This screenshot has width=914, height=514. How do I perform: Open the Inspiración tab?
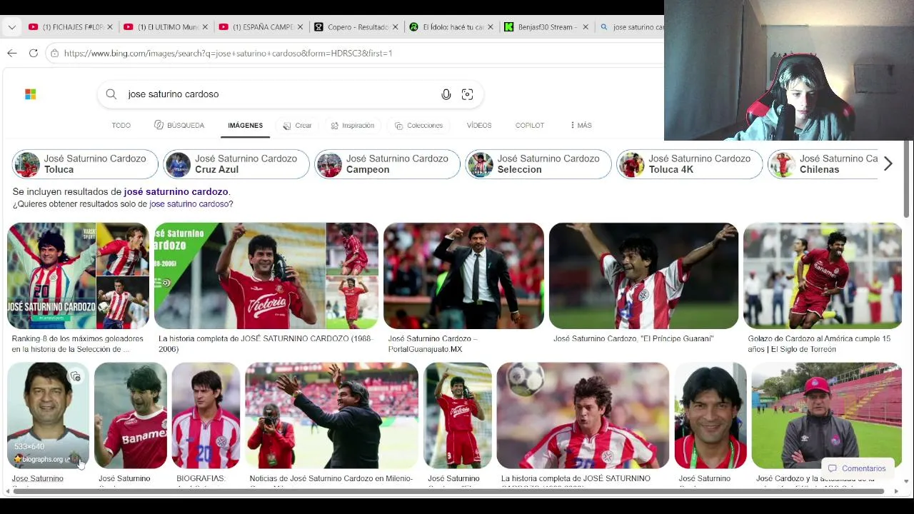coord(352,126)
